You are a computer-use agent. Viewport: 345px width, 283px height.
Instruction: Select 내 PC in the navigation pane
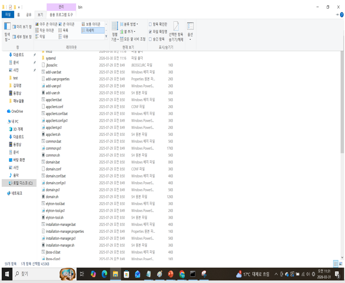coord(13,121)
